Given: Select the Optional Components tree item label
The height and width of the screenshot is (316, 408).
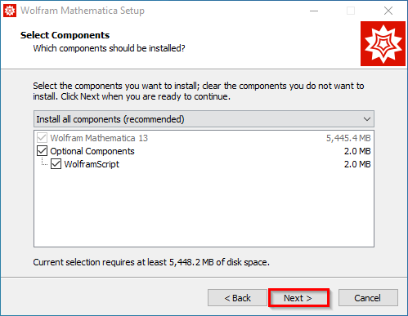Looking at the screenshot, I should (x=92, y=151).
